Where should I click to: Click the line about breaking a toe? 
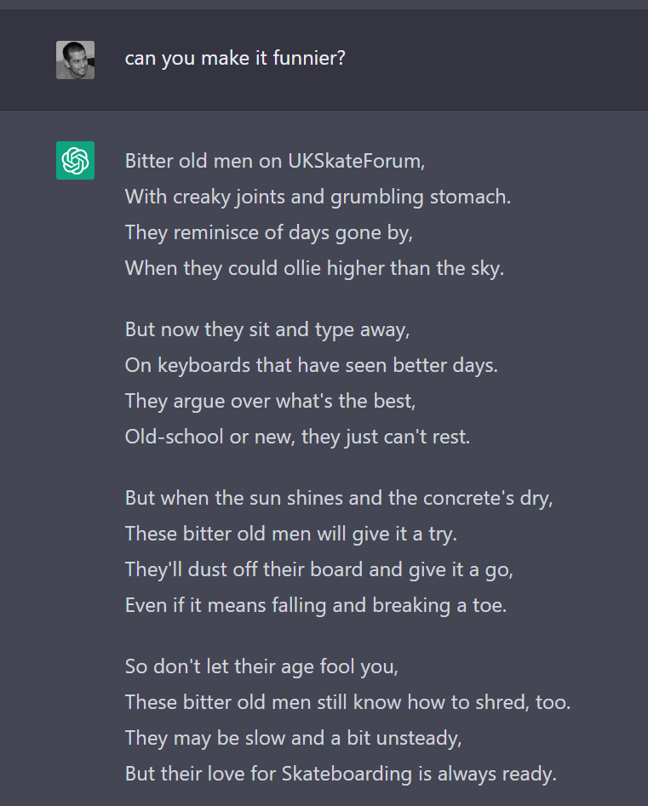pyautogui.click(x=315, y=605)
